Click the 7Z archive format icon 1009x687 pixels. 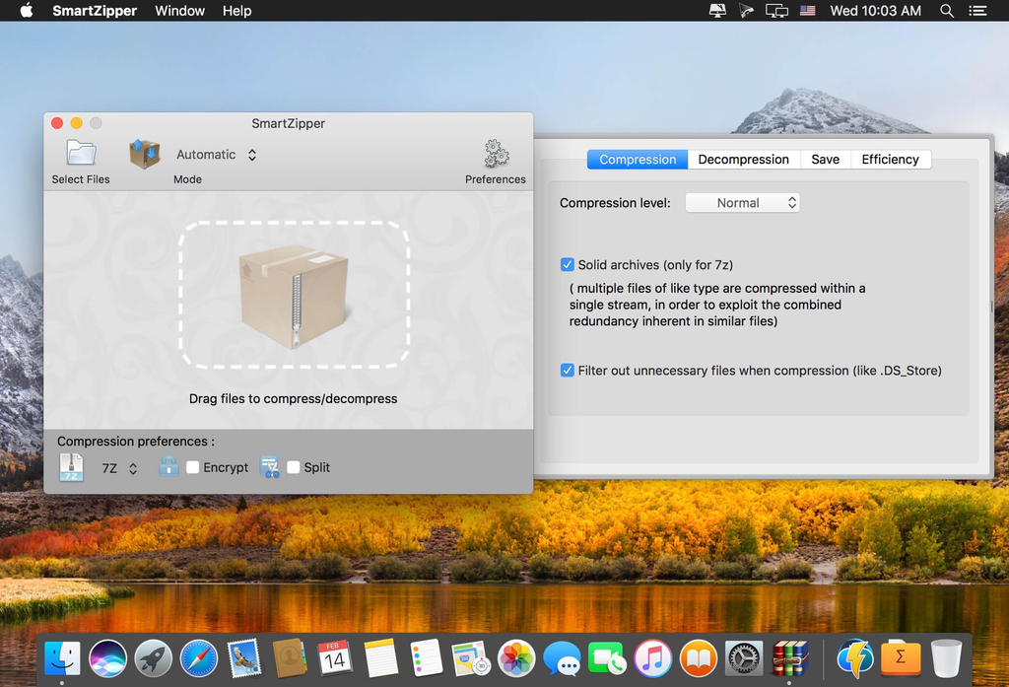(x=72, y=467)
